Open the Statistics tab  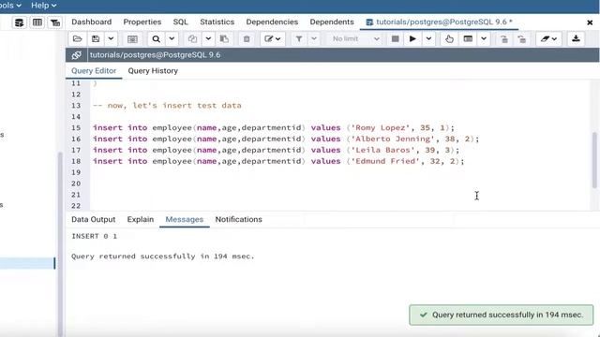217,22
